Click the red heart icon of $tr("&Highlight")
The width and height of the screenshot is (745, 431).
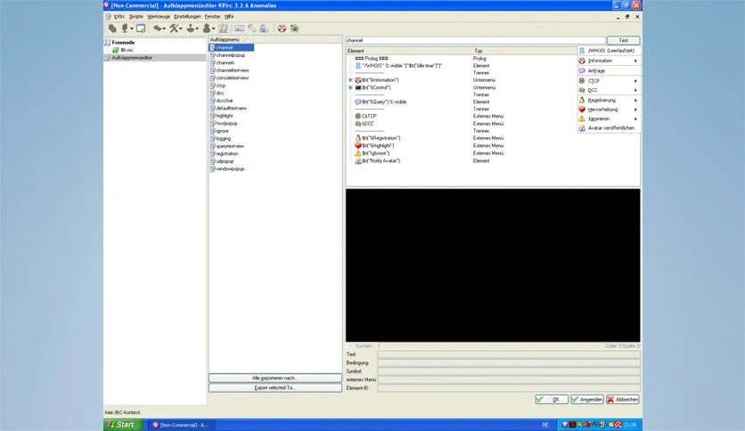coord(358,146)
